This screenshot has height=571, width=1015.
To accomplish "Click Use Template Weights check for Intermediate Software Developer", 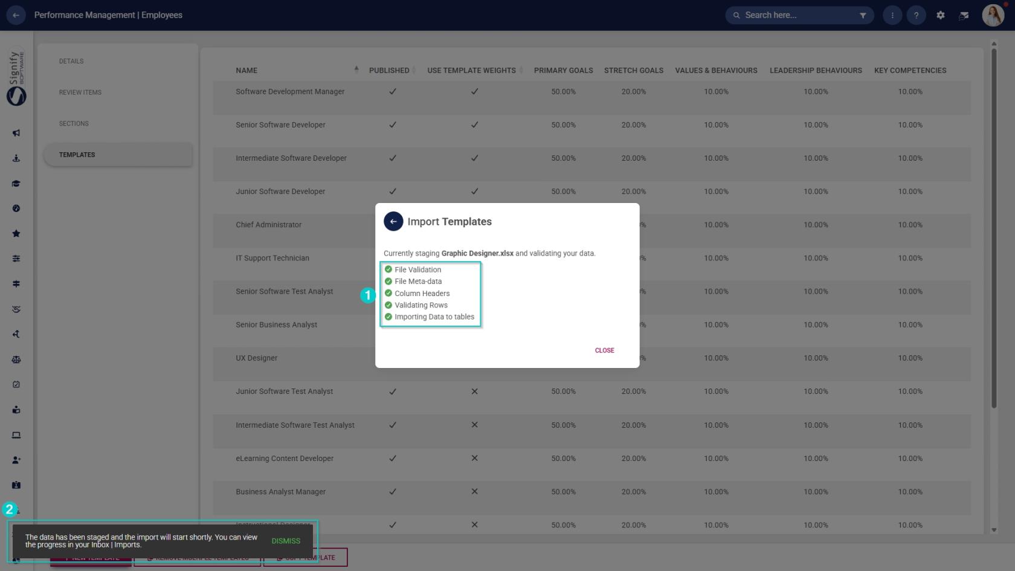I will tap(474, 158).
